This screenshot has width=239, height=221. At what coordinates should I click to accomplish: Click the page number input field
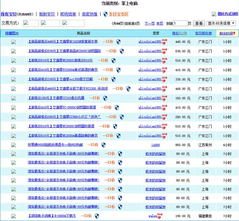(181, 24)
